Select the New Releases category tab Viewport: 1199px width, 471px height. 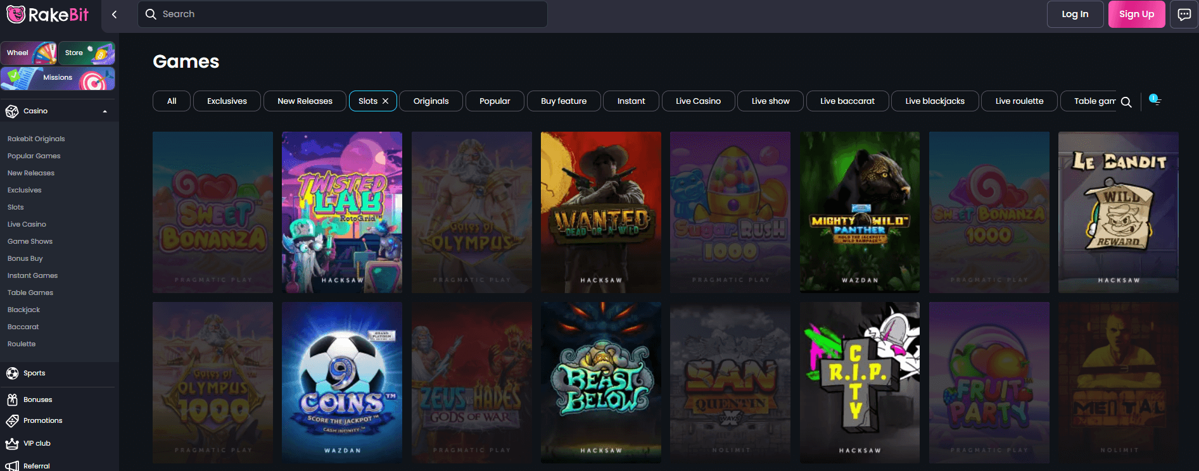tap(305, 101)
